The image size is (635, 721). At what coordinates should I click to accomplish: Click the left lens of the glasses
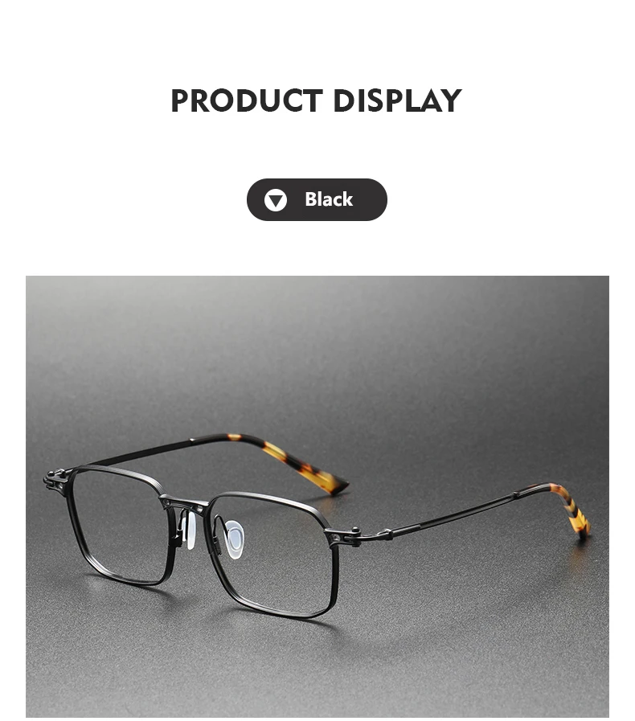pos(121,525)
